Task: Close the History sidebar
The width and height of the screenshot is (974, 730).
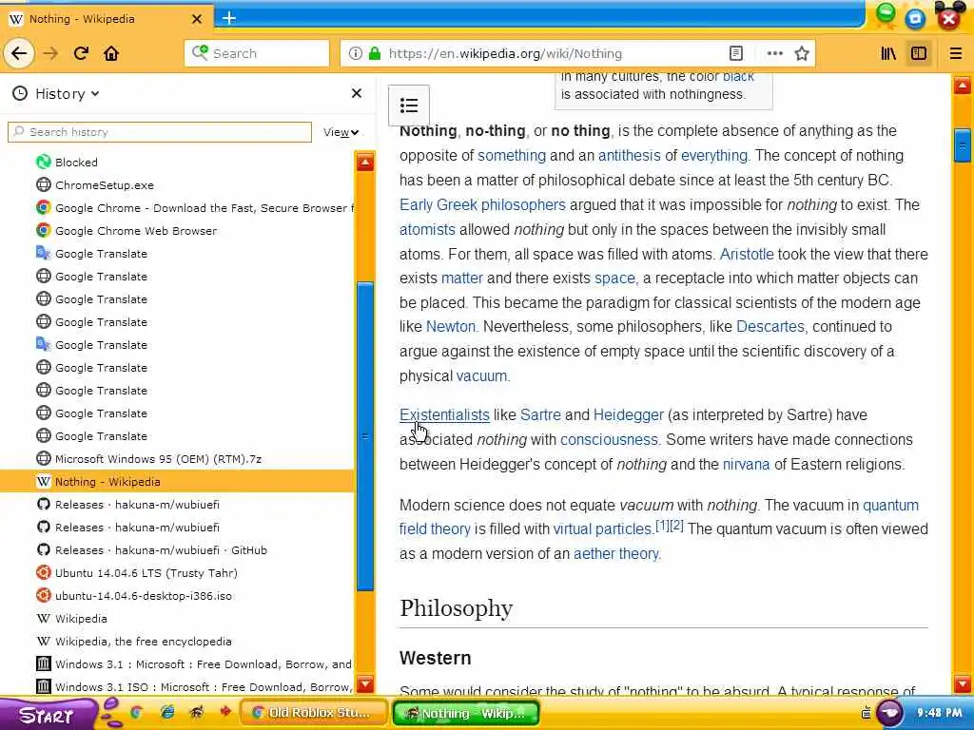Action: click(357, 93)
